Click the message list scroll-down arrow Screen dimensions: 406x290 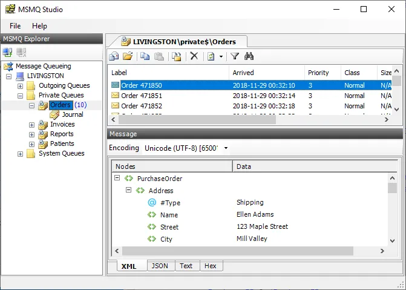(x=396, y=110)
